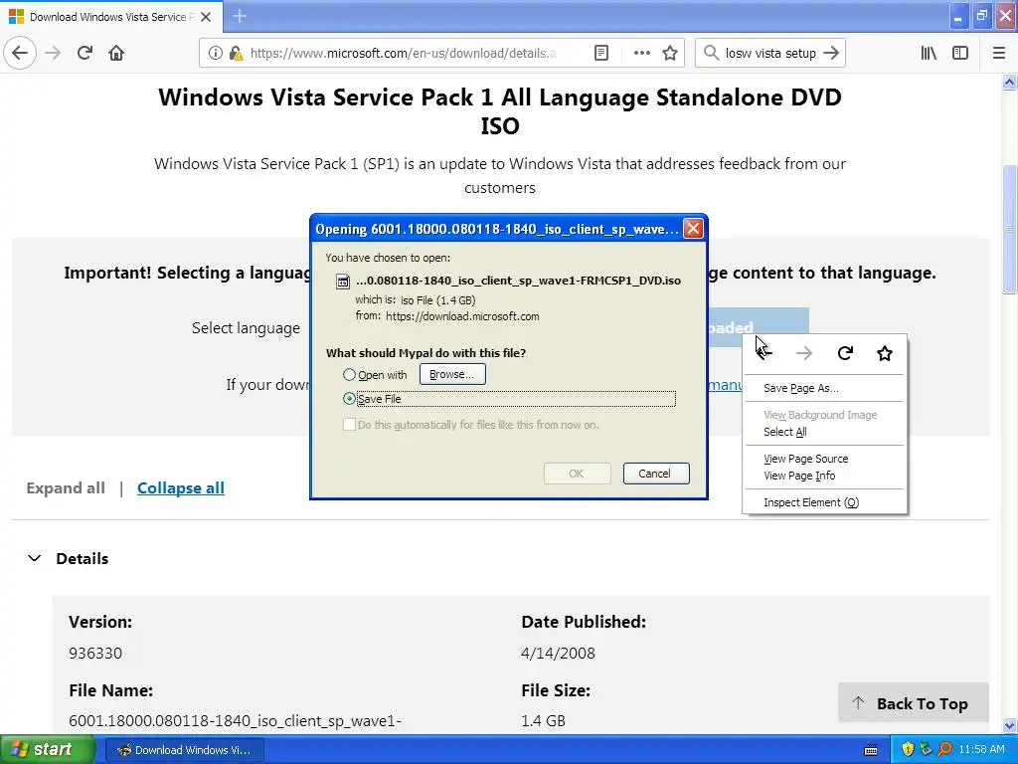Click the forward arrow in browser toolbar
Image resolution: width=1018 pixels, height=764 pixels.
point(53,53)
